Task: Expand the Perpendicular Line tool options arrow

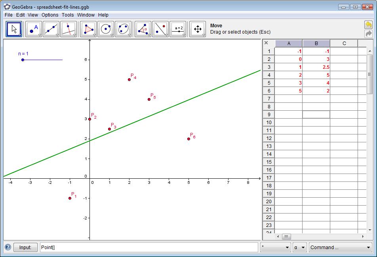Action: tap(75, 35)
